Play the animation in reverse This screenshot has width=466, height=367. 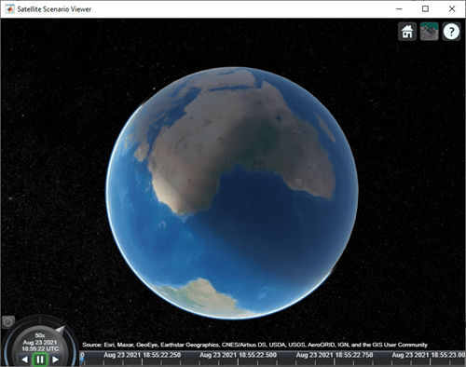pos(24,360)
